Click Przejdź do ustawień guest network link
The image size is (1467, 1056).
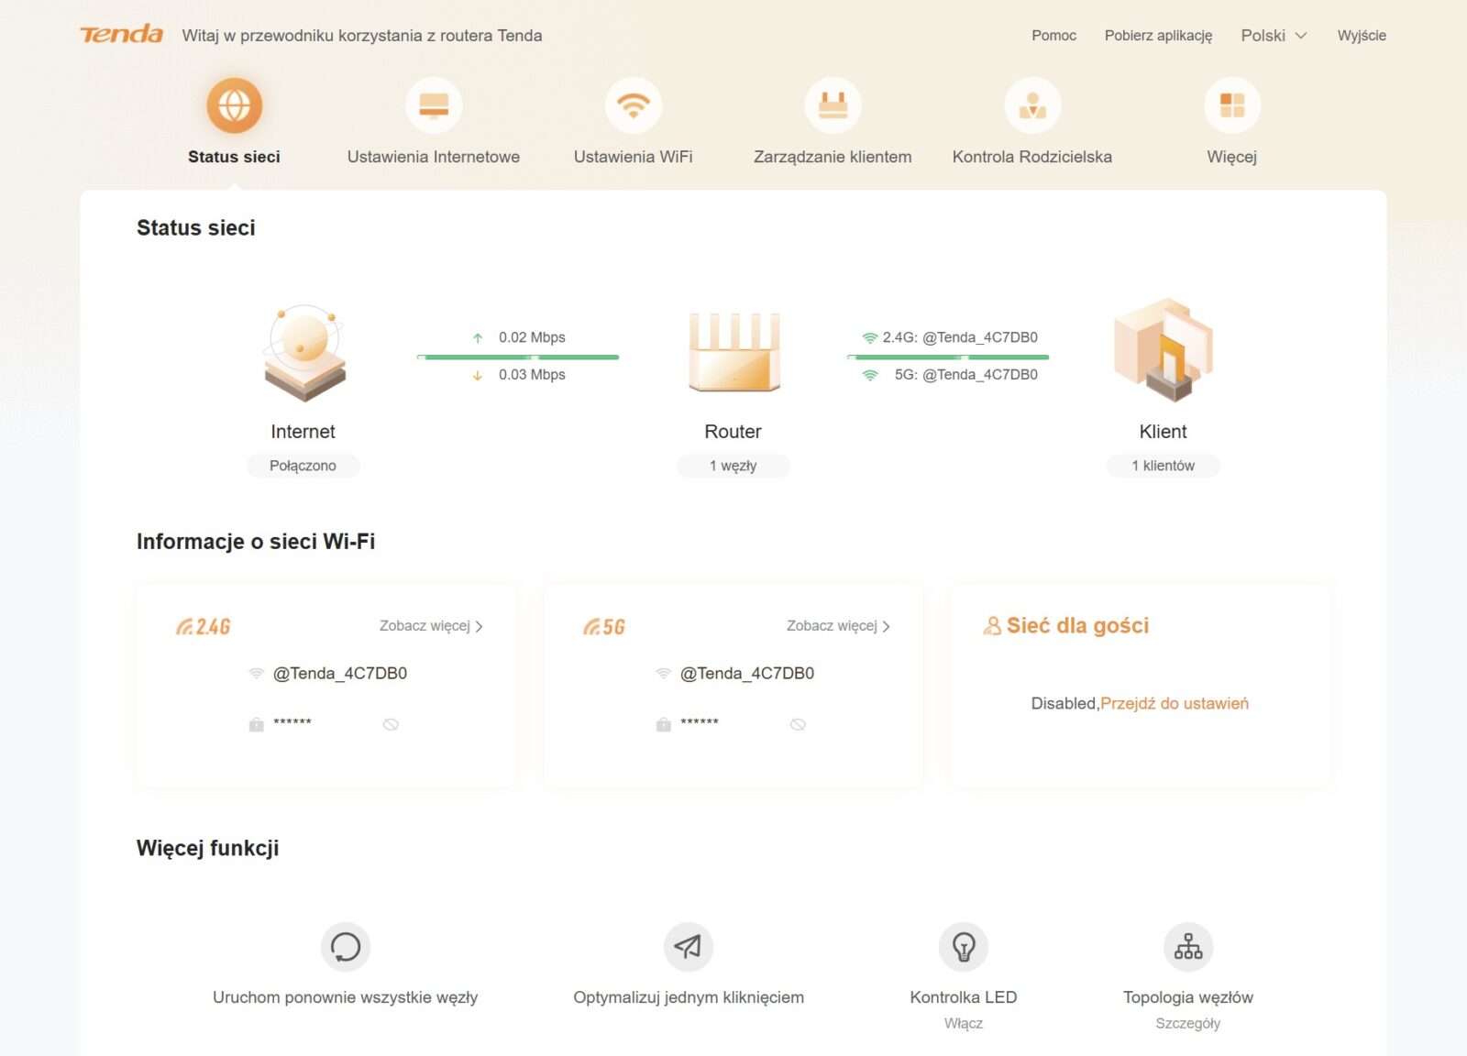(x=1174, y=704)
